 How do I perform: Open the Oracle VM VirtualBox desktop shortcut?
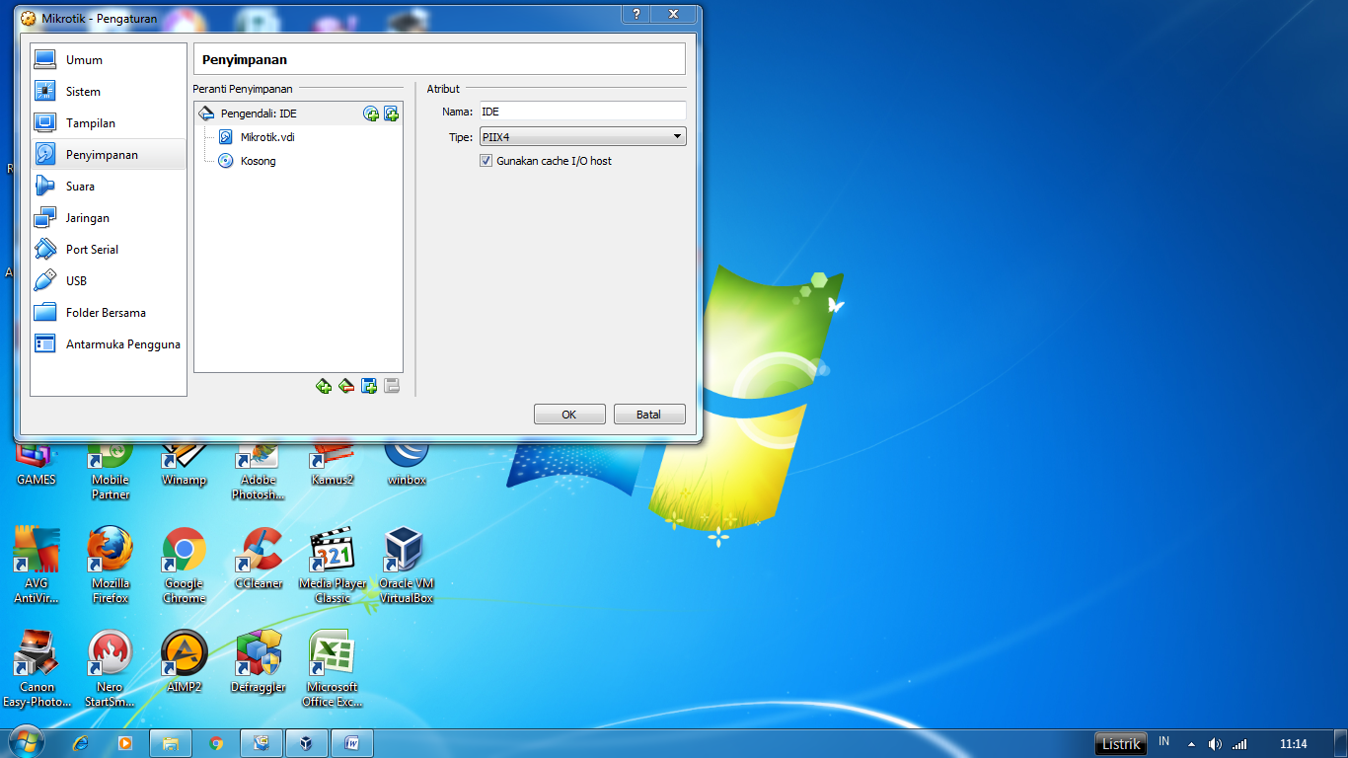[407, 565]
